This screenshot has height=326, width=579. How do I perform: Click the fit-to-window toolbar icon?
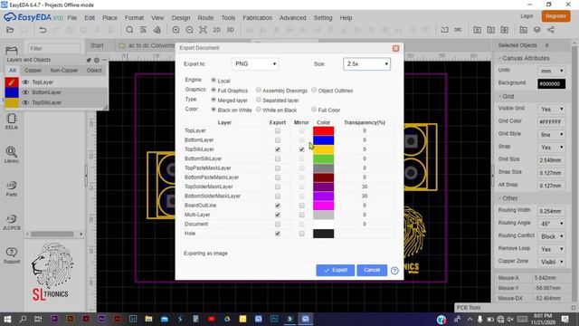[x=203, y=30]
